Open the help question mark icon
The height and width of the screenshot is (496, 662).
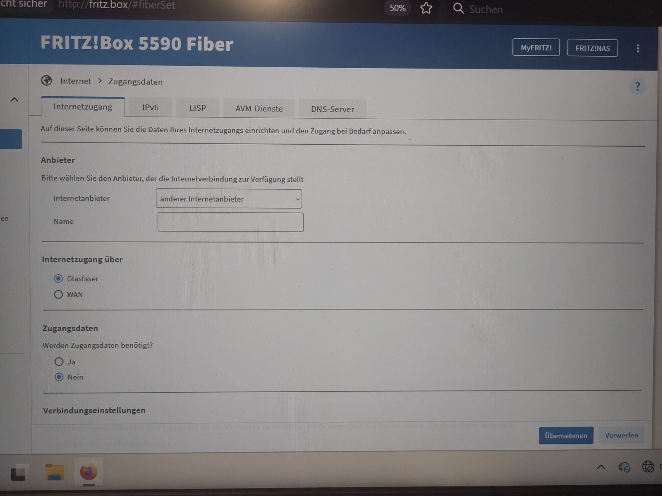pos(638,86)
